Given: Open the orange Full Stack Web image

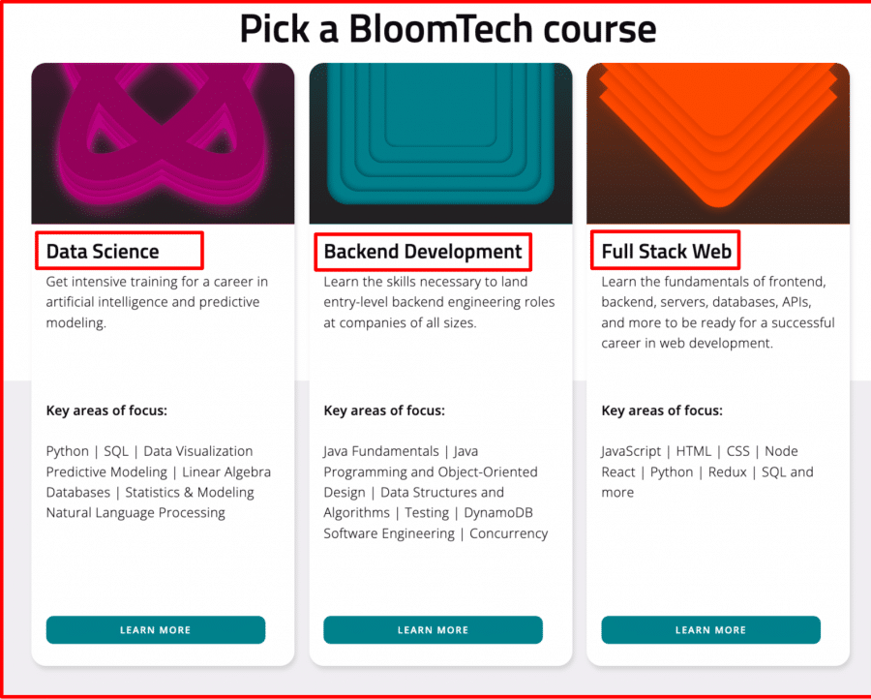Looking at the screenshot, I should point(718,143).
